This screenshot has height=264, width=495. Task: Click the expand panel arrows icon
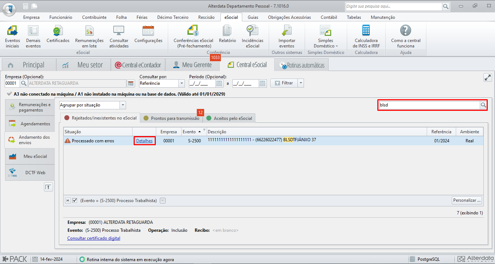click(487, 77)
